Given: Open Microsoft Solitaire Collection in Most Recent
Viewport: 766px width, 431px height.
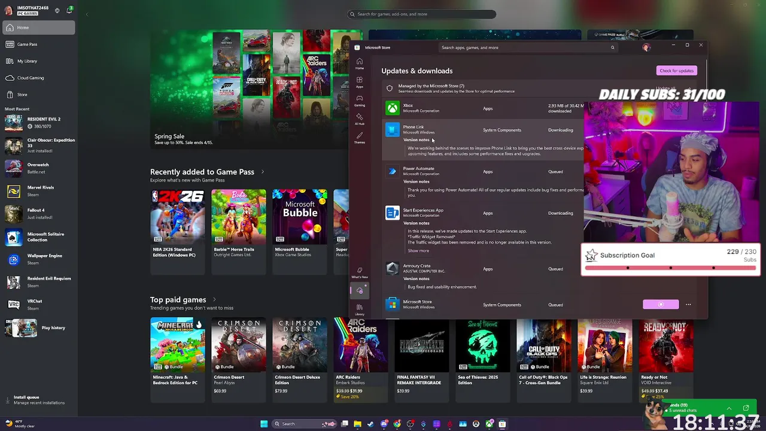Looking at the screenshot, I should pos(39,237).
